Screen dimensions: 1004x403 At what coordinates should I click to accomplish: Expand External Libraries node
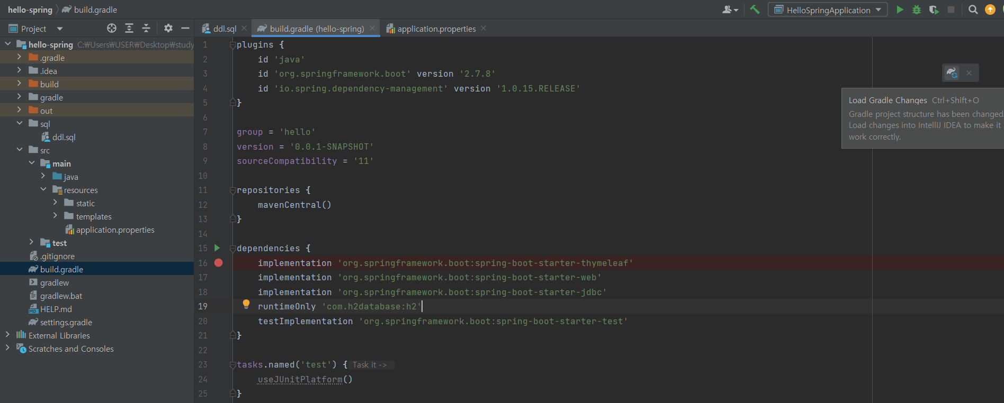point(7,335)
